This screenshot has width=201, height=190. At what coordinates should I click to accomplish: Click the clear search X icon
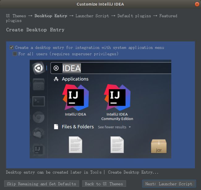[x=56, y=68]
